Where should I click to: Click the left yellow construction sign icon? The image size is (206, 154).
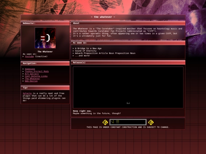[105, 122]
